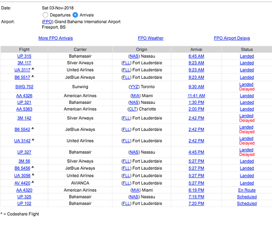
Task: Click the 7:20 PM arrival time
Action: [x=196, y=203]
